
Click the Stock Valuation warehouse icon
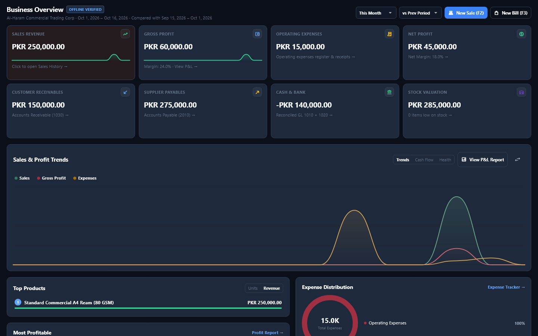click(522, 92)
